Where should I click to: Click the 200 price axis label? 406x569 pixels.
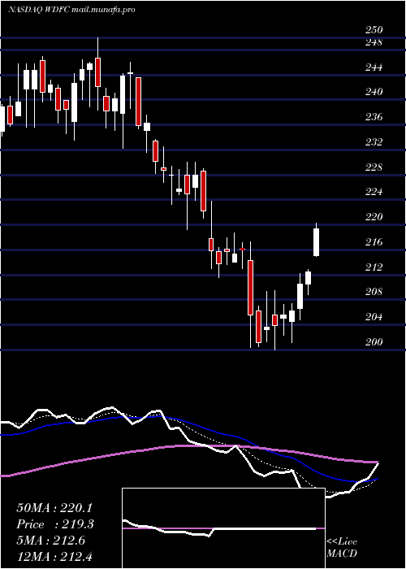coord(374,342)
